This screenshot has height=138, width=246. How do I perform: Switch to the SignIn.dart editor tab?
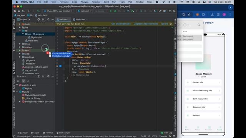(80, 20)
